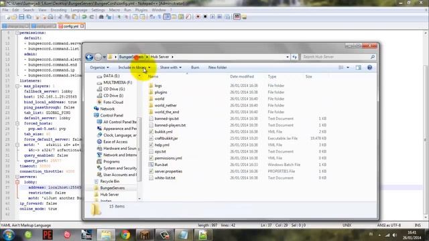Click the File Explorer taskbar icon
The height and width of the screenshot is (241, 429).
click(x=106, y=235)
